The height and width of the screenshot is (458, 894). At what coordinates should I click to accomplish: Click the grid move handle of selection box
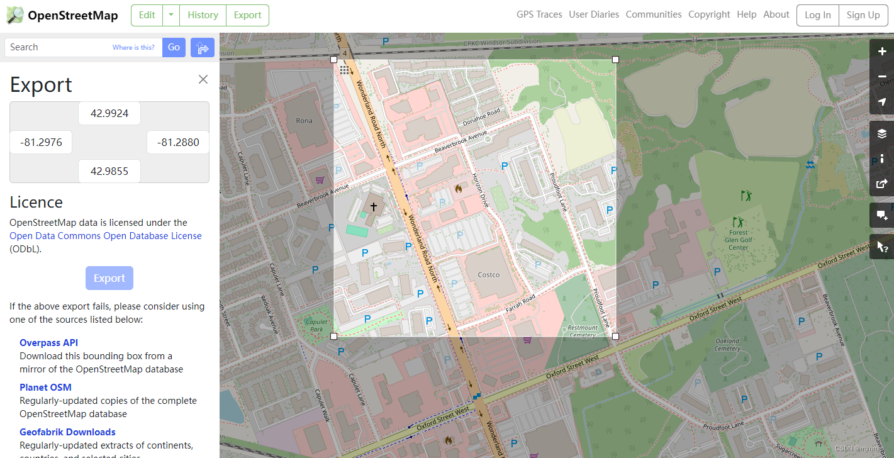pos(344,70)
